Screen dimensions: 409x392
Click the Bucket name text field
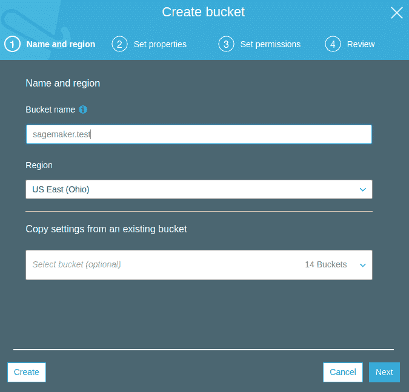(199, 134)
